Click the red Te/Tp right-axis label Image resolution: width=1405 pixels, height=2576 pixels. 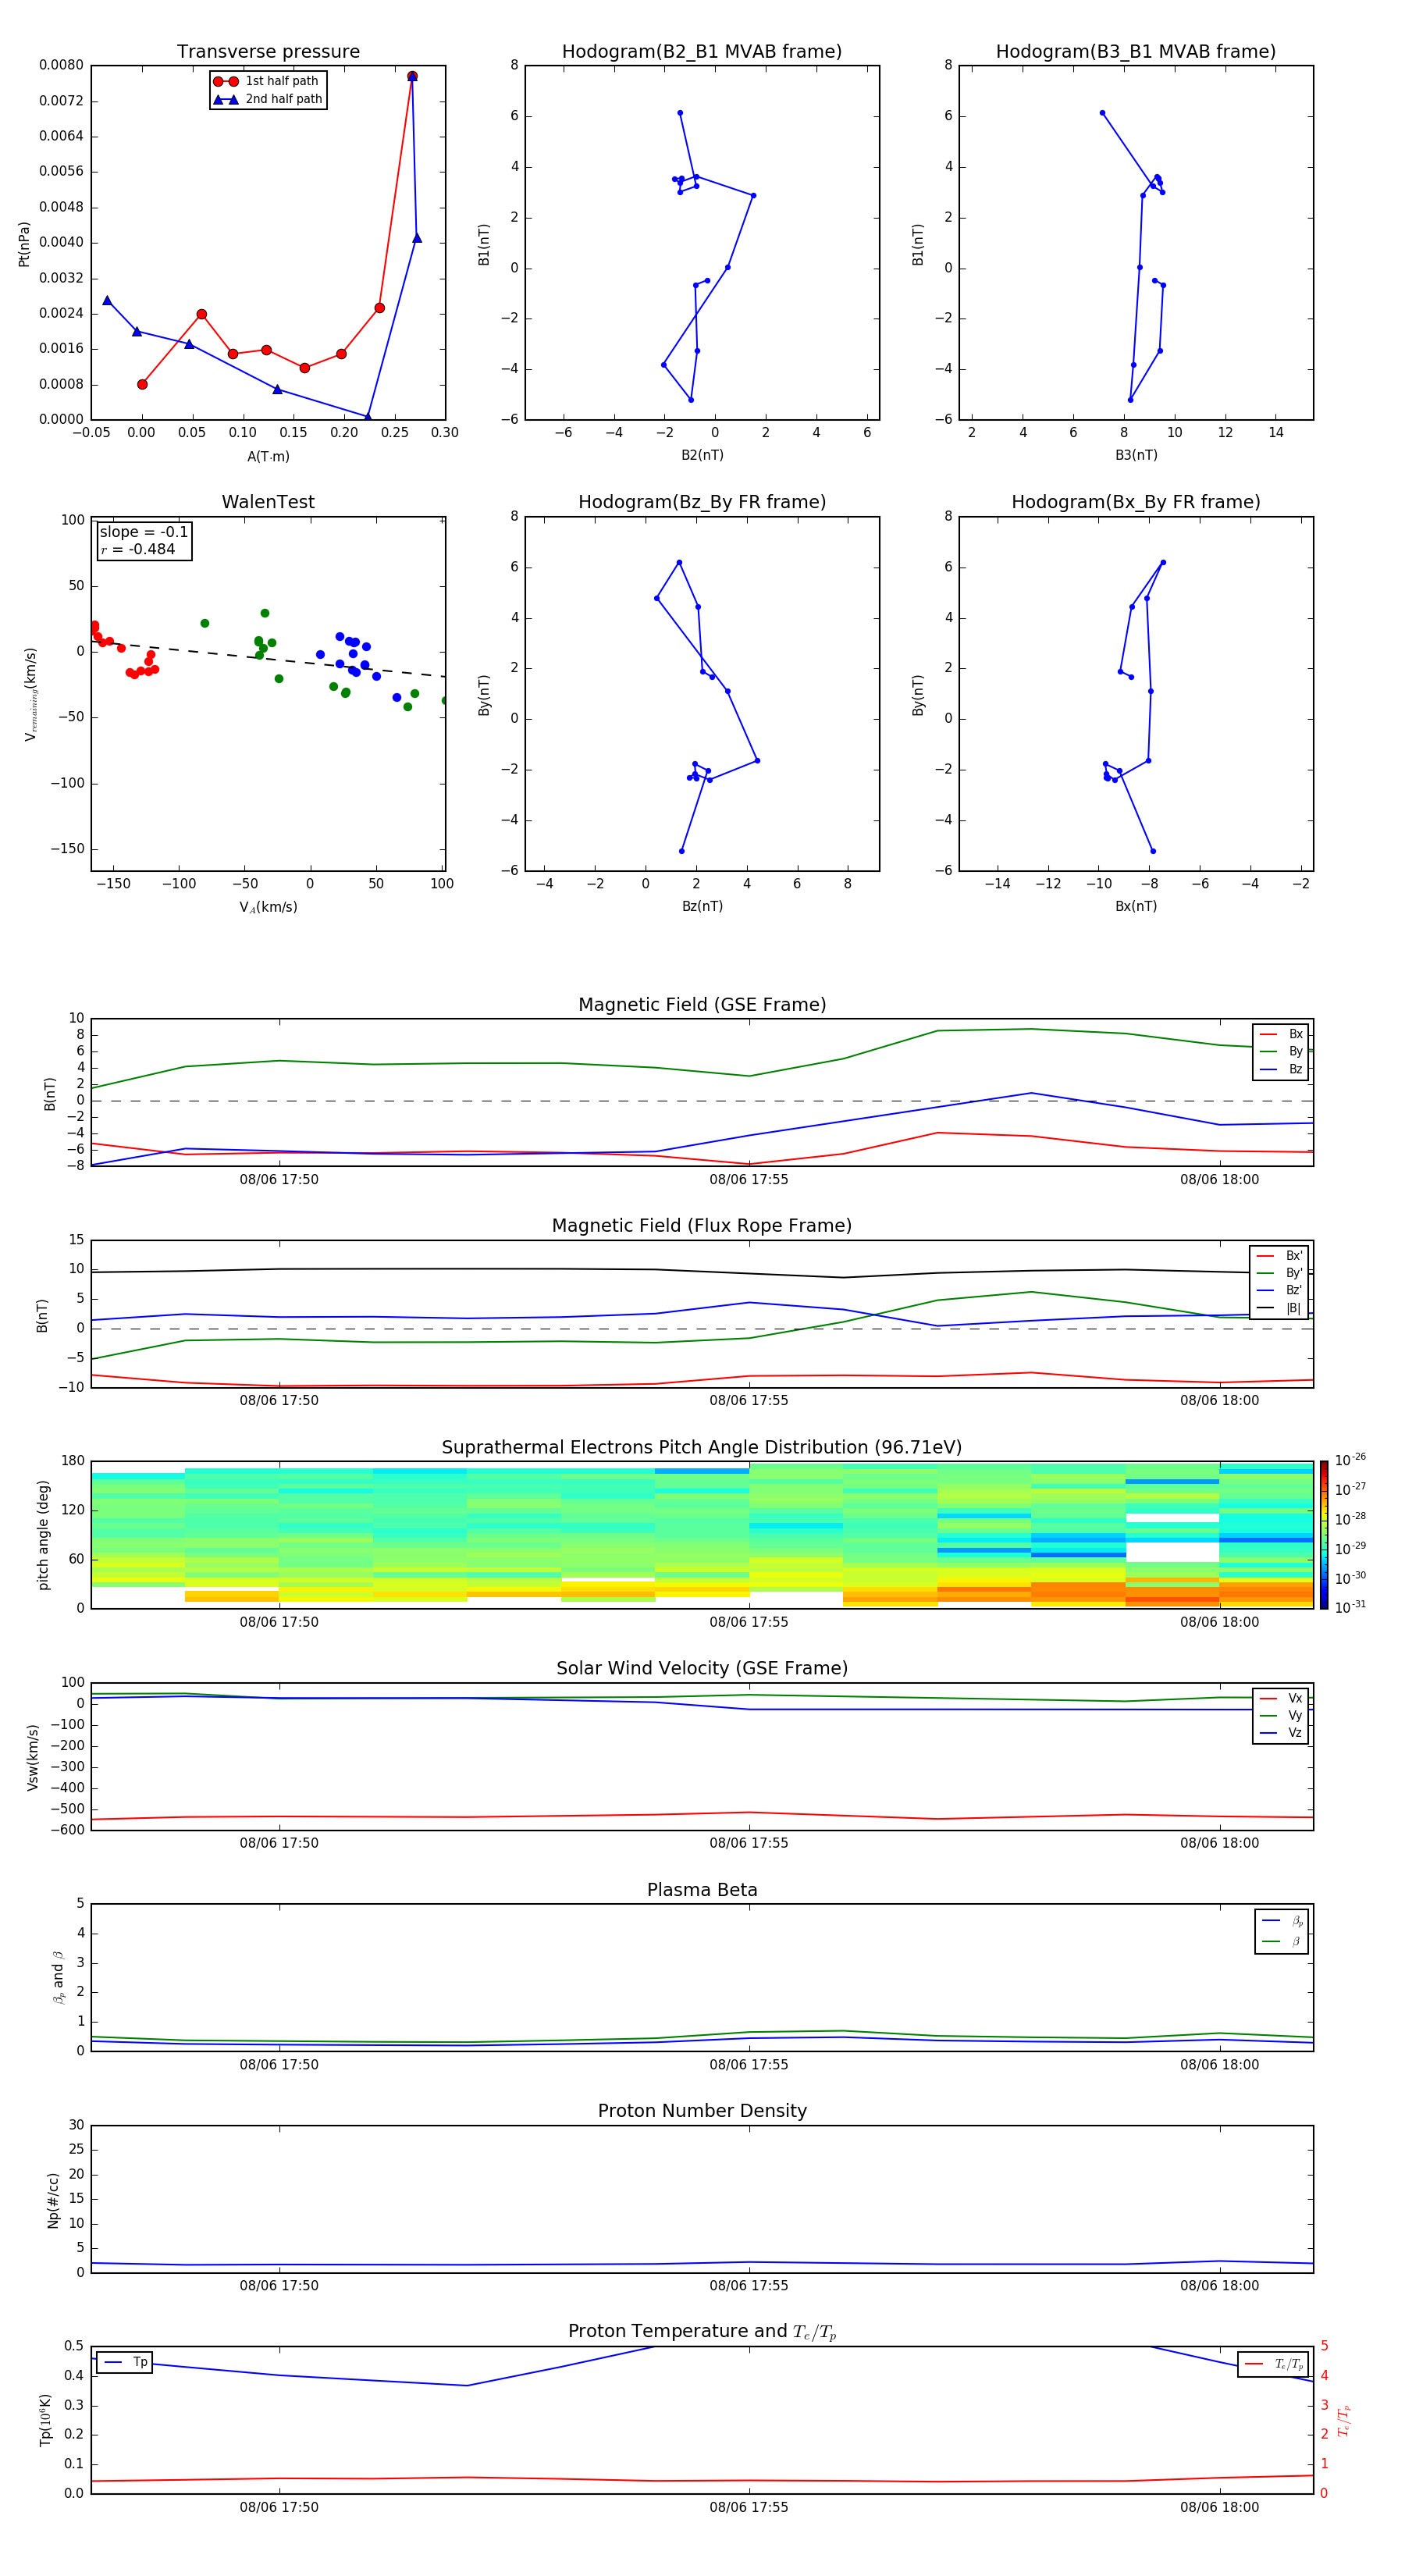(1344, 2420)
